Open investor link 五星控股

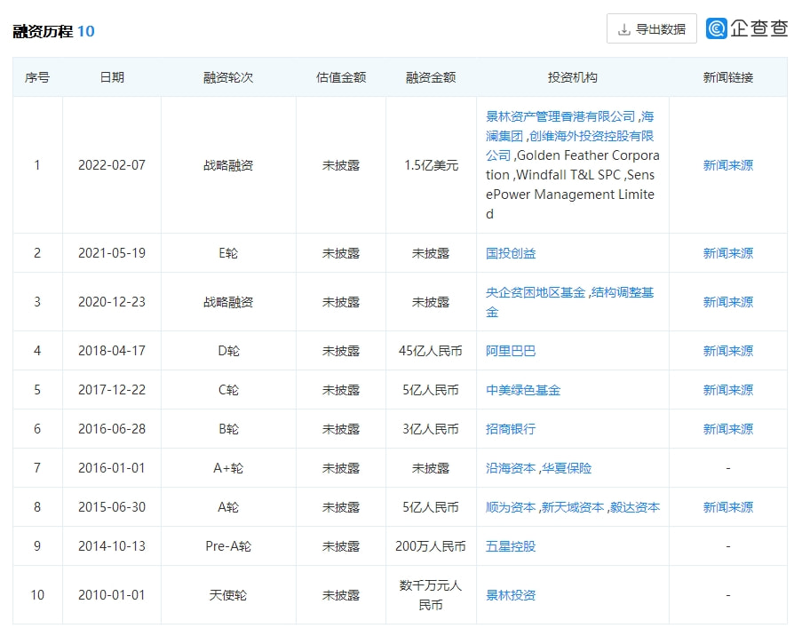511,546
